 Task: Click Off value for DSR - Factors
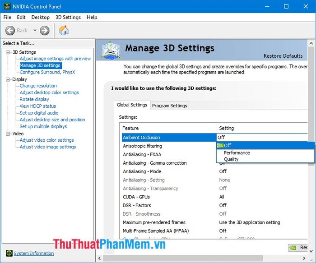pyautogui.click(x=223, y=205)
